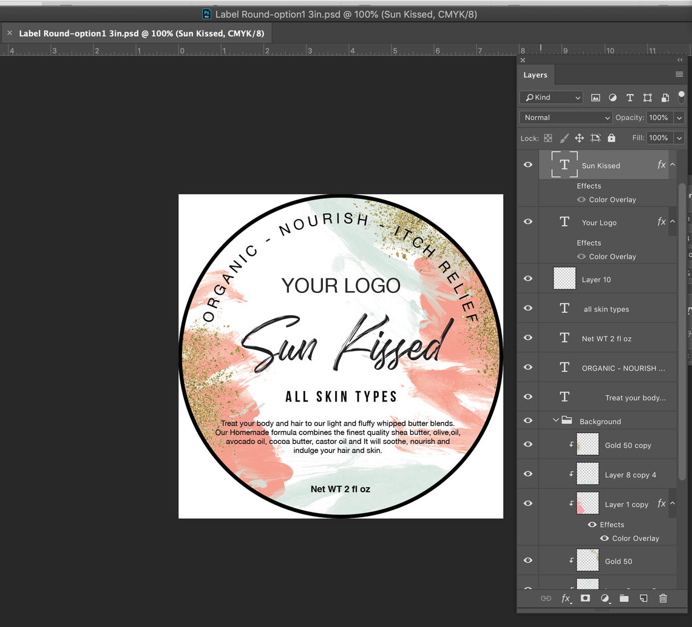Add a layer mask
Viewport: 692px width, 627px height.
[x=585, y=598]
